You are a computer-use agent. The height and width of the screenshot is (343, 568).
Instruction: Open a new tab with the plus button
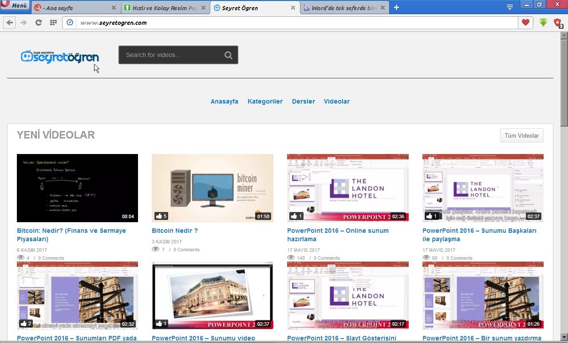[x=396, y=8]
